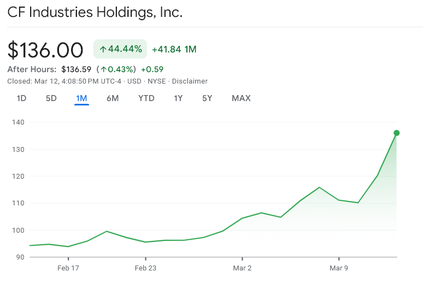Click the Feb 17 date axis label
Image resolution: width=423 pixels, height=283 pixels.
tap(68, 268)
